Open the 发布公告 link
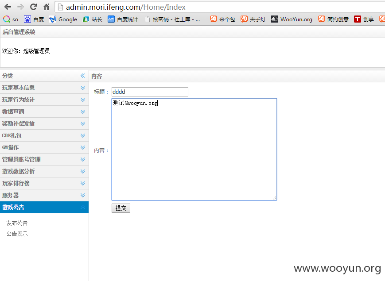385x281 pixels. coord(17,223)
